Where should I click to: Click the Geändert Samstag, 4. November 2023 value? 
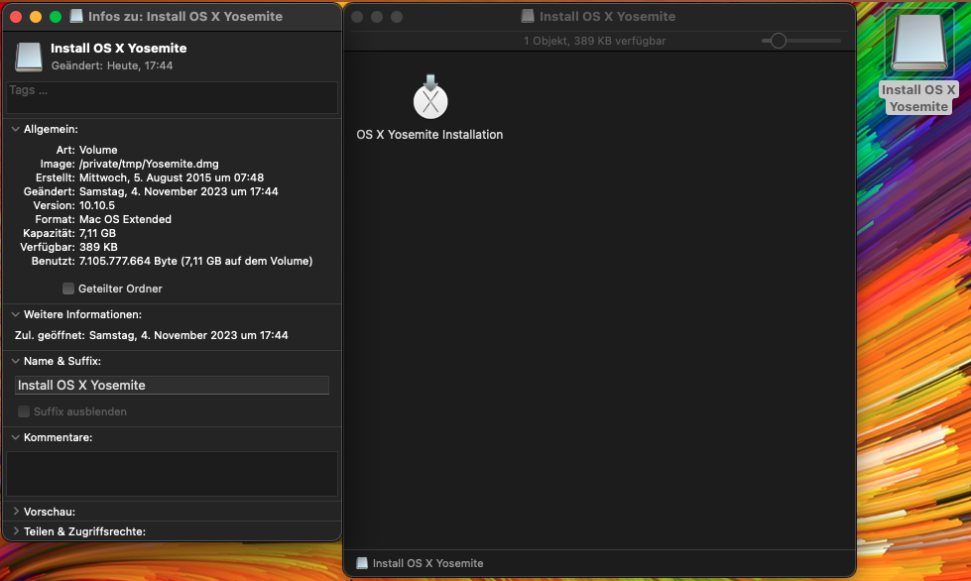(x=179, y=191)
